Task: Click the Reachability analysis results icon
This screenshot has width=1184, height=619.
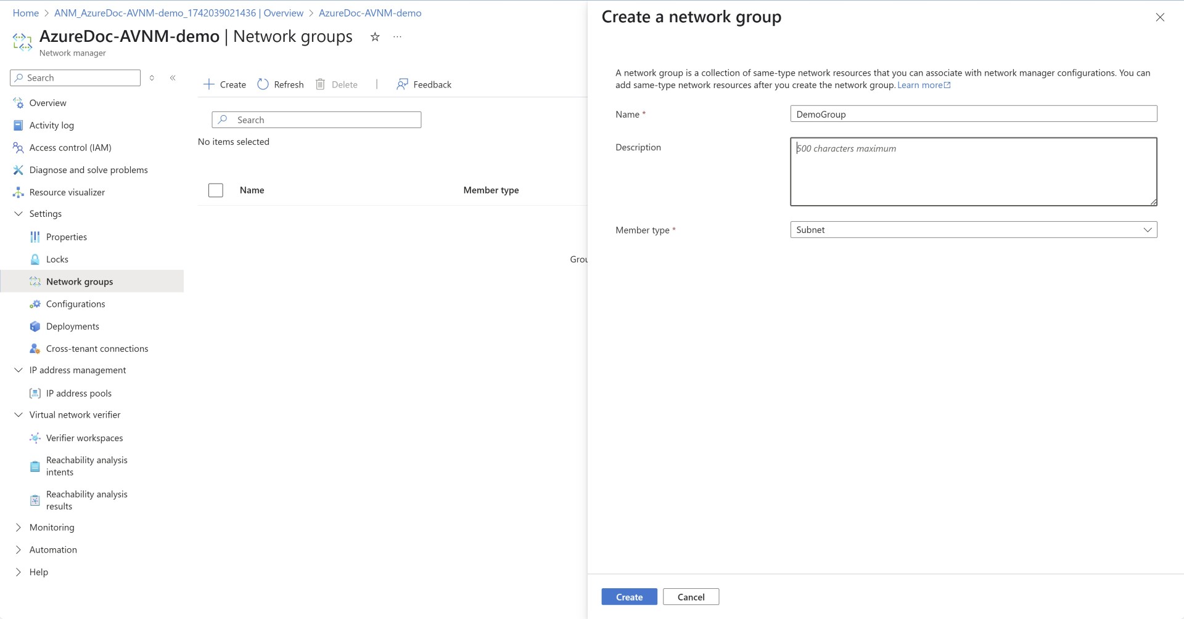Action: tap(35, 500)
